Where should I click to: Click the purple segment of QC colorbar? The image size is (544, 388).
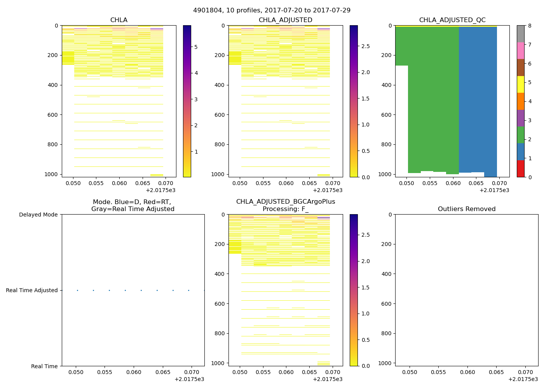click(520, 118)
